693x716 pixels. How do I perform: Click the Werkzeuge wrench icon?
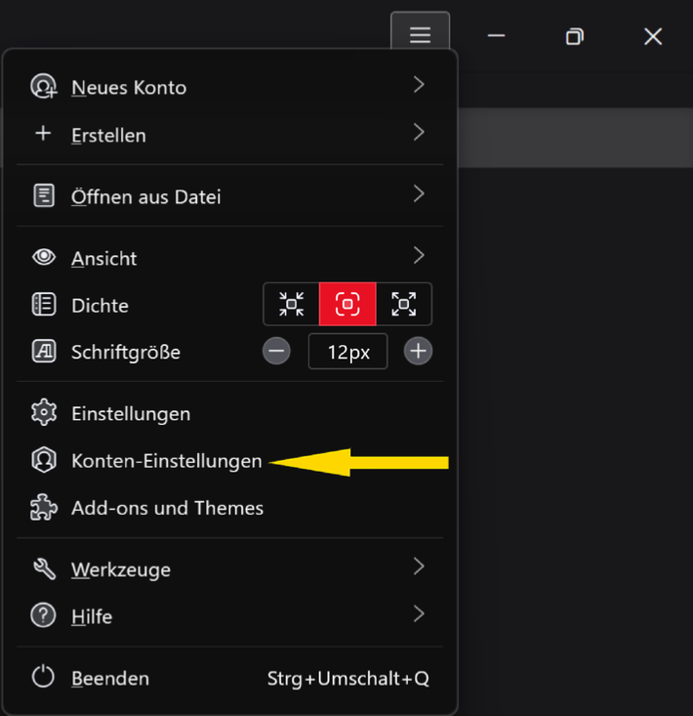44,569
